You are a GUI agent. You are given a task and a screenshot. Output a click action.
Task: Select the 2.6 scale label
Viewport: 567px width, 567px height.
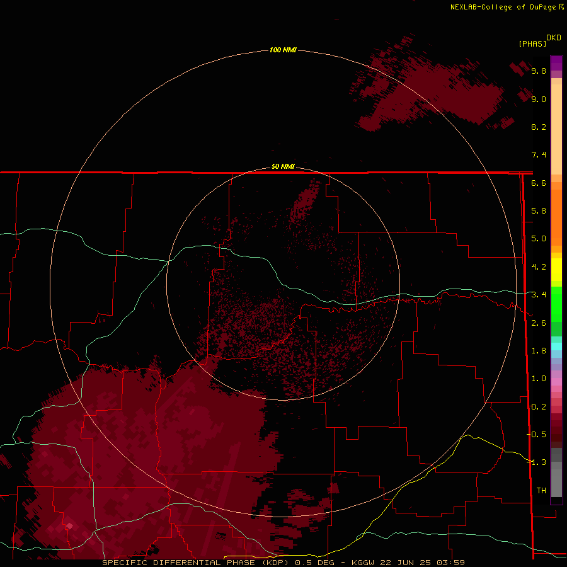tap(539, 323)
